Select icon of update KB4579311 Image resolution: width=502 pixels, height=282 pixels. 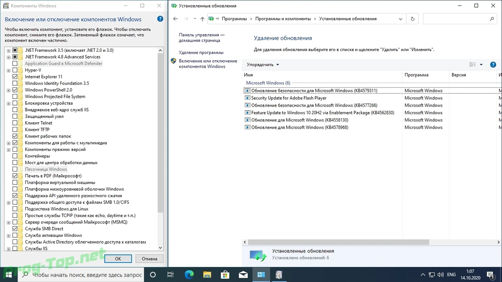pos(248,91)
